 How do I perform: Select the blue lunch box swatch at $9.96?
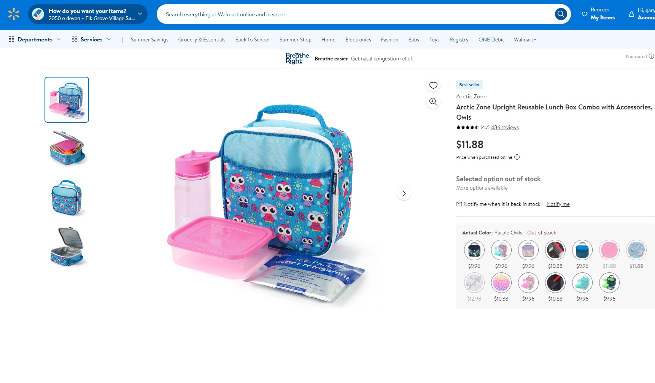(582, 250)
